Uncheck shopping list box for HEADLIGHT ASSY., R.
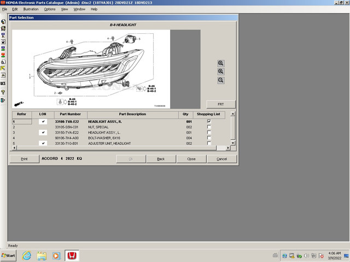 (209, 121)
